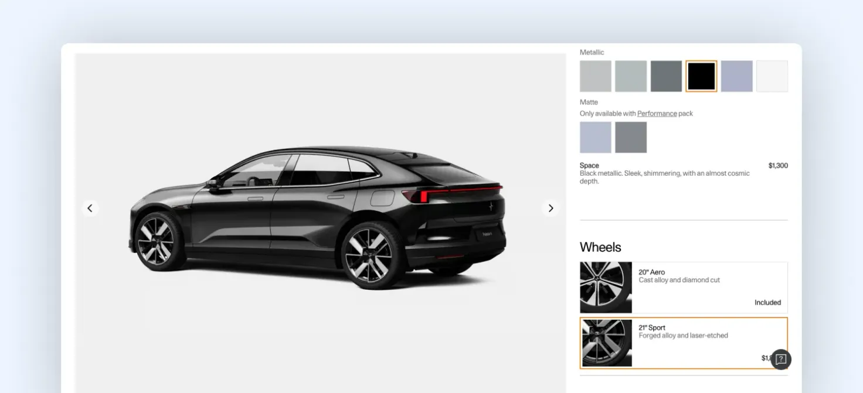Click the black car preview image
Screen dimensions: 863x393
tap(318, 218)
